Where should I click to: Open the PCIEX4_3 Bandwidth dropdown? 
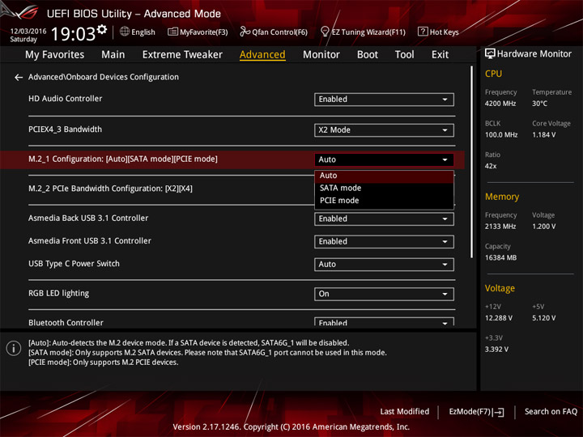[384, 130]
